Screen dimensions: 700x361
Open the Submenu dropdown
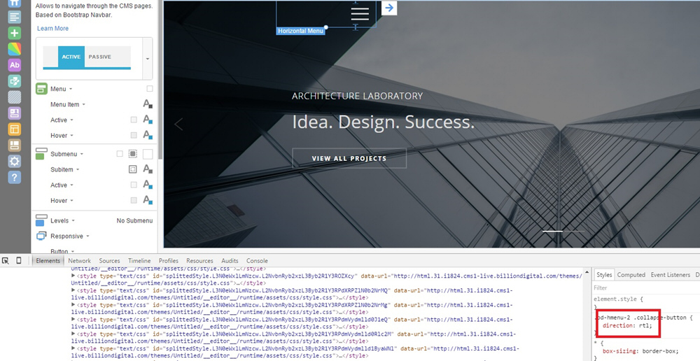tap(67, 154)
